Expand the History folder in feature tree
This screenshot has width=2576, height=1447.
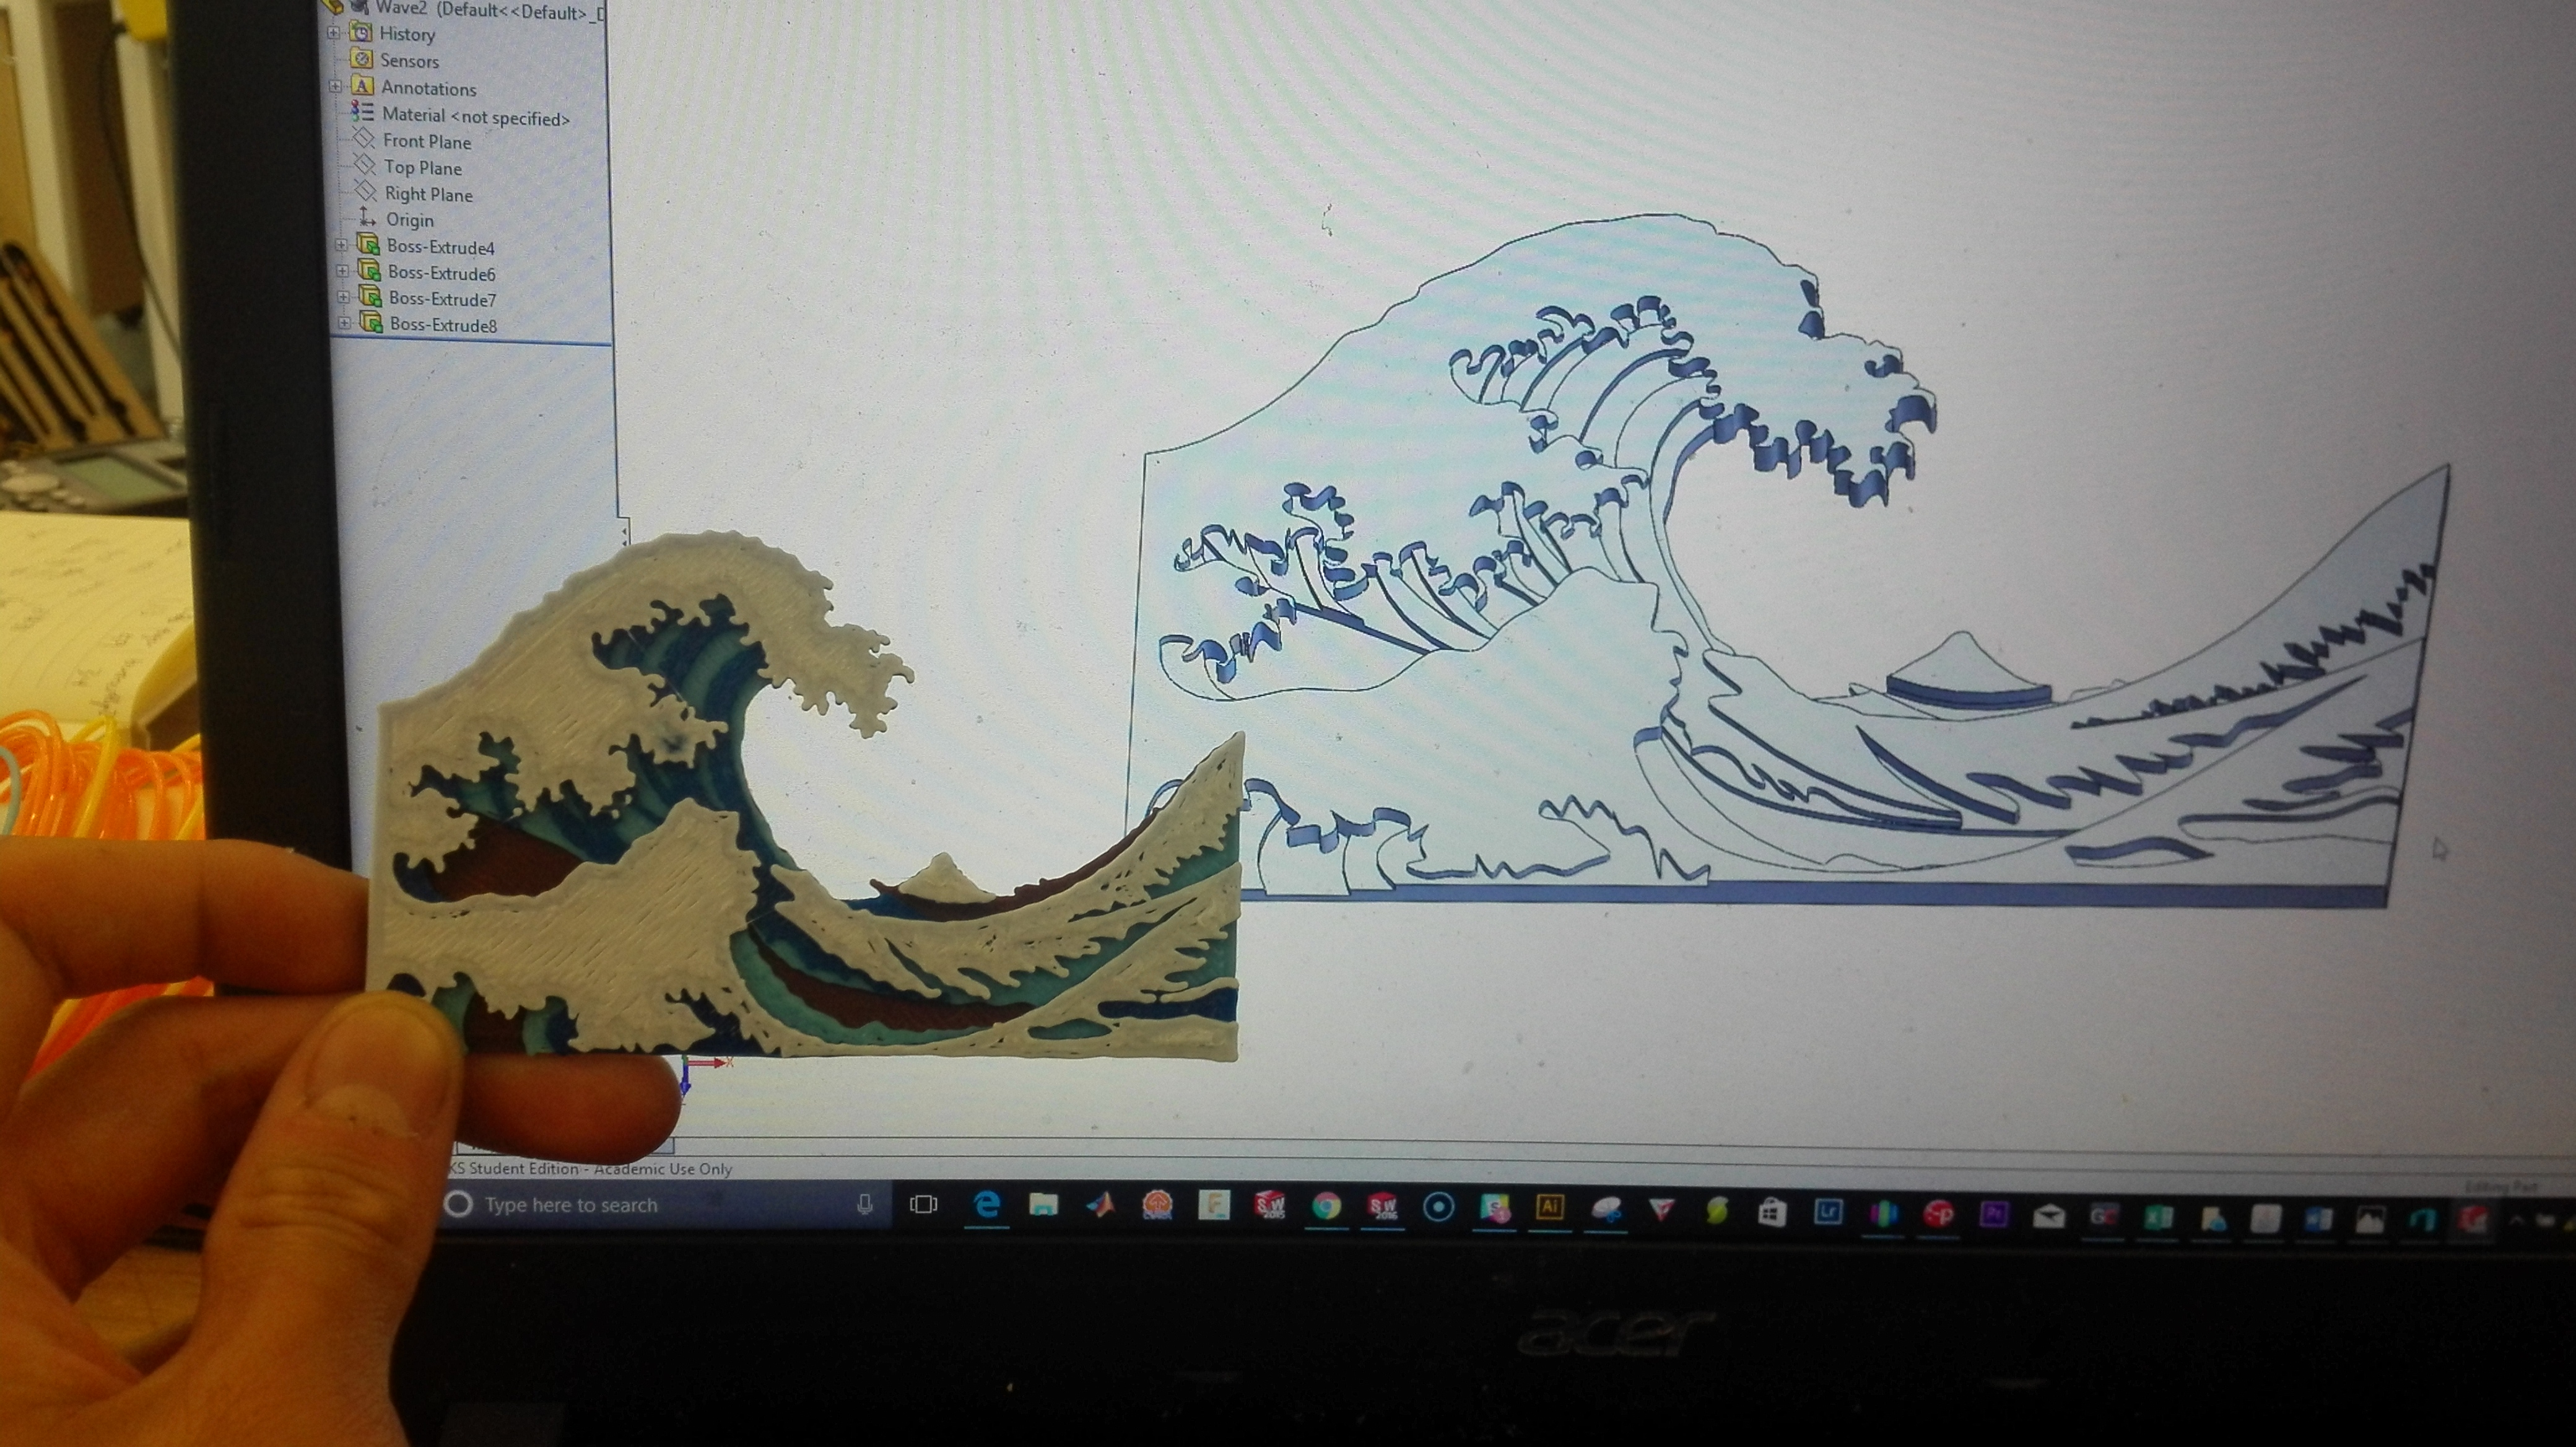tap(333, 33)
